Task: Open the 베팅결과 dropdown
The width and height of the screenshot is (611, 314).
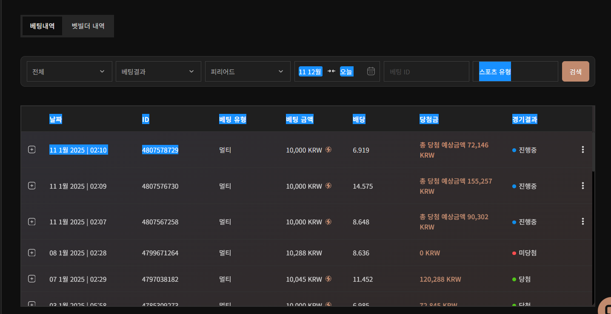Action: click(x=158, y=71)
